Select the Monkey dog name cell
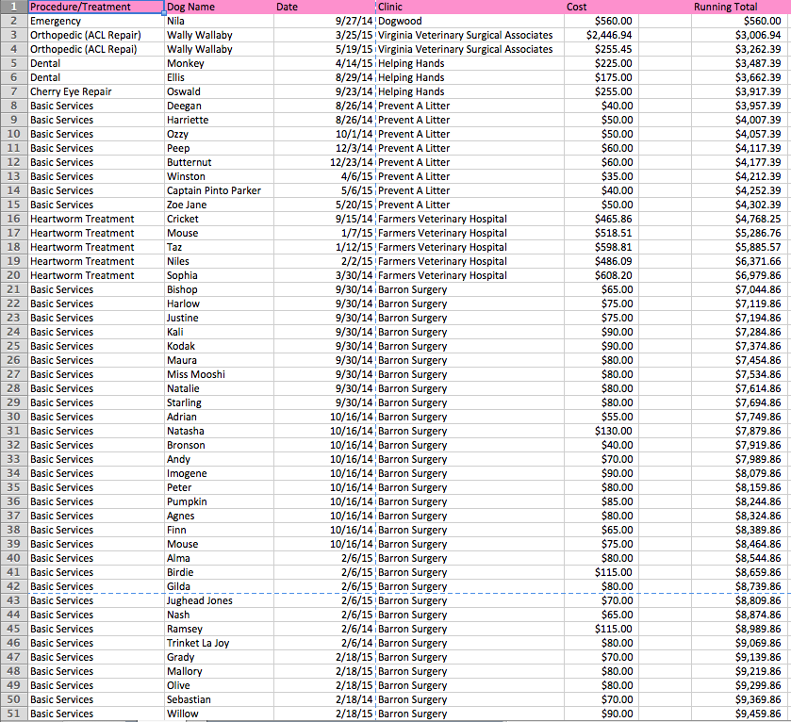The image size is (791, 722). click(x=219, y=63)
